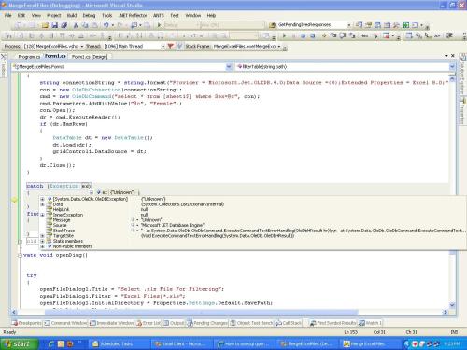467x350 pixels.
Task: Open the Debug menu
Action: point(89,15)
